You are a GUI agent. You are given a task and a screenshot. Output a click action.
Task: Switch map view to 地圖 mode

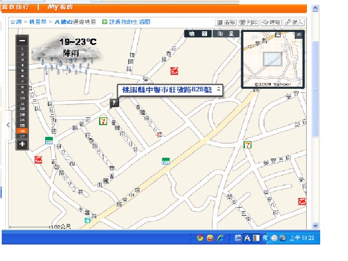(x=198, y=34)
